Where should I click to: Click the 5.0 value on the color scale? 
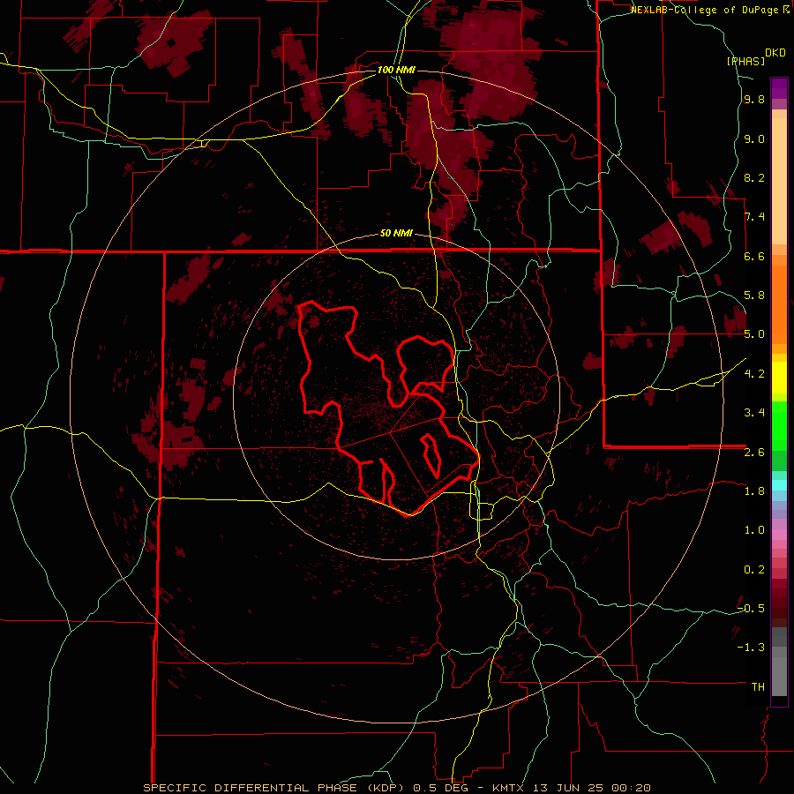coord(754,334)
